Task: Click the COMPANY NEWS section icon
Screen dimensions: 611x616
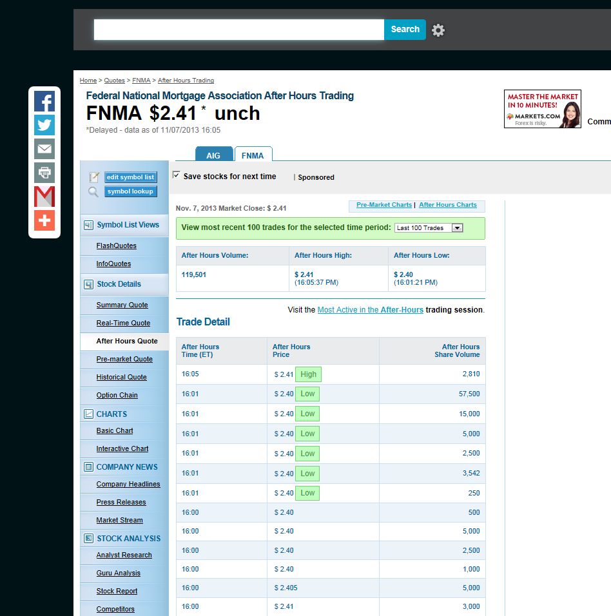Action: [88, 467]
